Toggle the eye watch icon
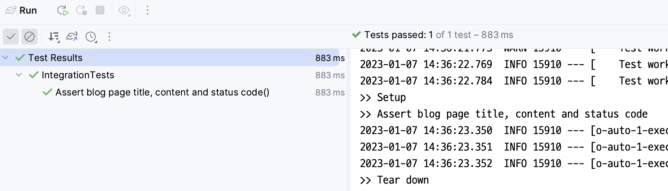Screen dimensions: 668x191 tap(124, 10)
